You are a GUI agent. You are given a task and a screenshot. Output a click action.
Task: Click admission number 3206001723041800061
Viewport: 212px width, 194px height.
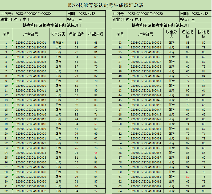point(146,177)
